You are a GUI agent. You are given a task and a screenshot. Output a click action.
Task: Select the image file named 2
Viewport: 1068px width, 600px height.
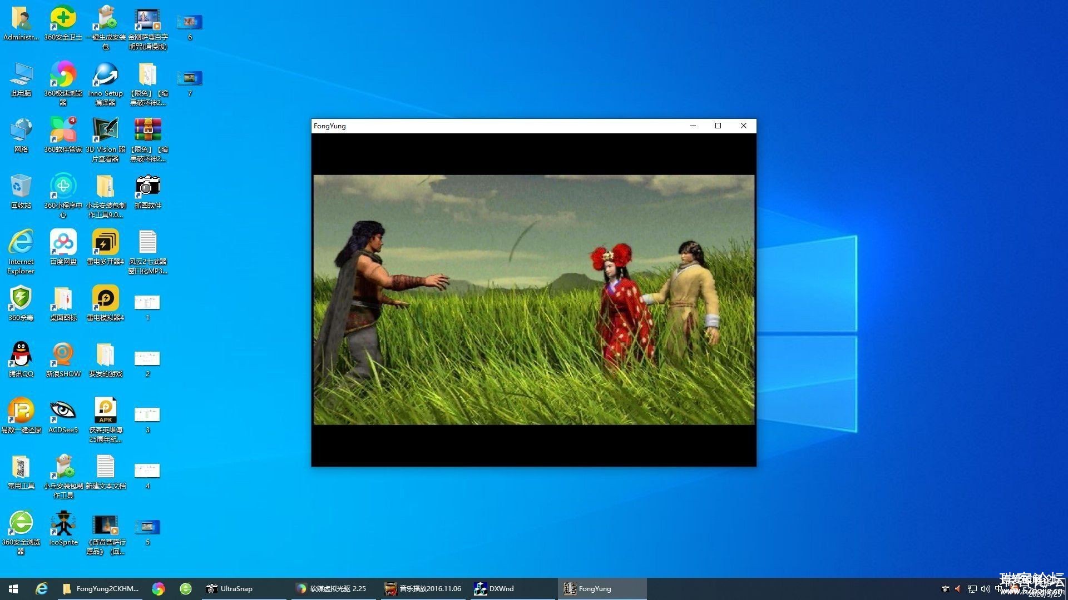(147, 364)
